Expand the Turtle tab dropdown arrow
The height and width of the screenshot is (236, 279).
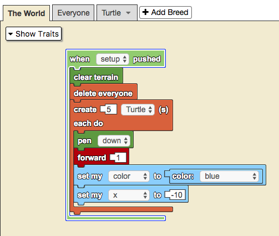click(x=128, y=13)
